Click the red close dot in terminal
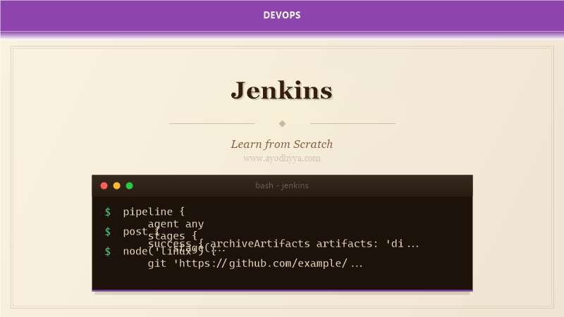Viewport: 564px width, 317px height. point(104,185)
